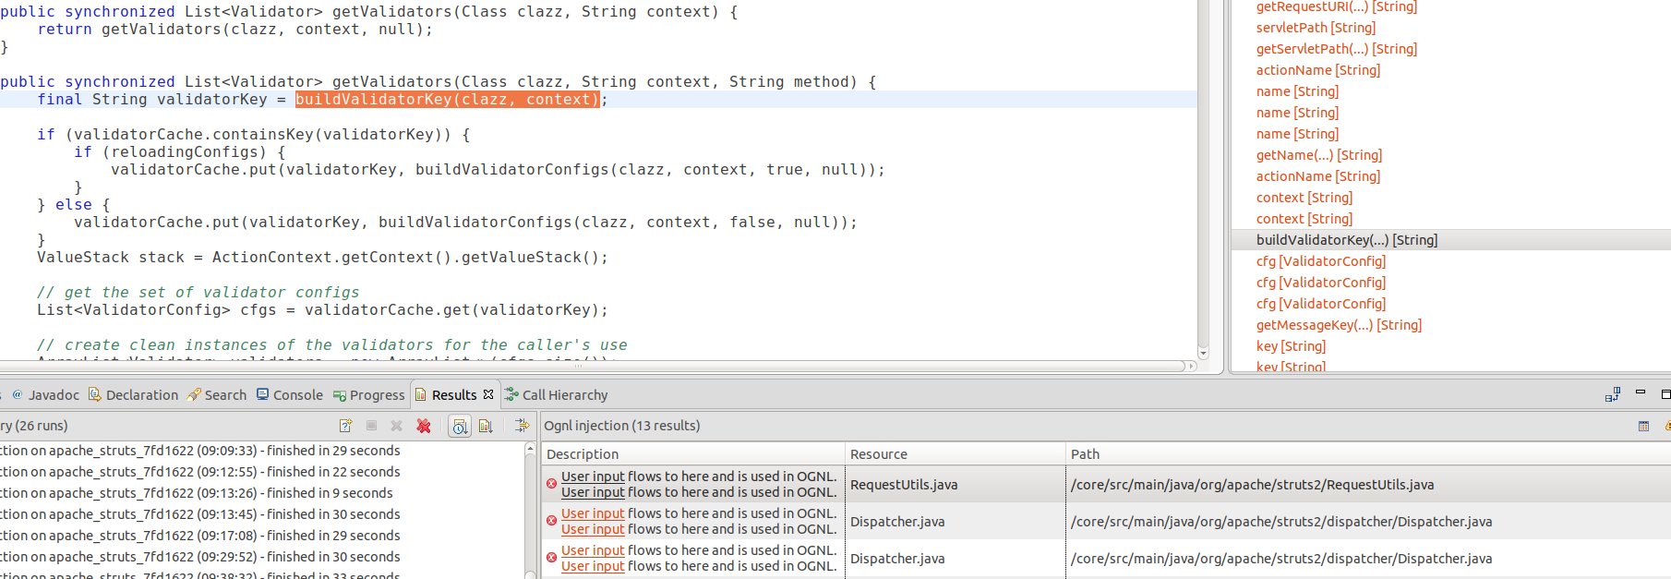Toggle sort query history by results count
Screen dimensions: 1671x579
coord(486,426)
